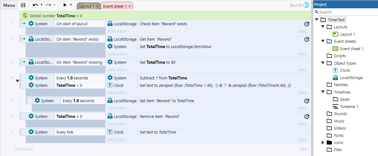Open the Undo history dropdown arrow
Viewport: 378px width, 156px height.
[42, 5]
